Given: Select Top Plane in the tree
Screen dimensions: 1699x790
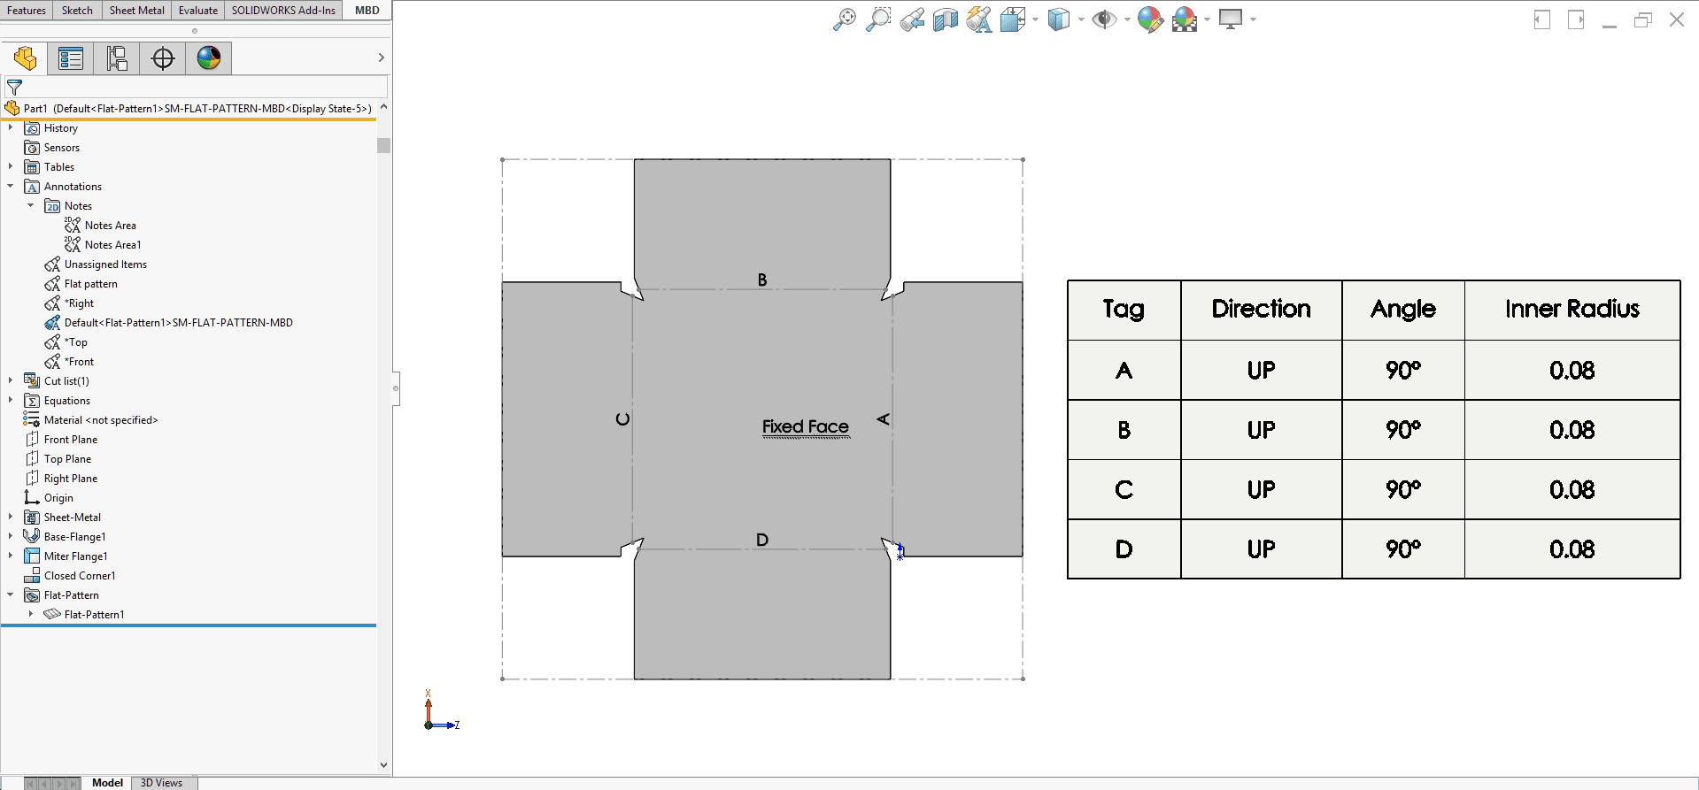Looking at the screenshot, I should [67, 459].
